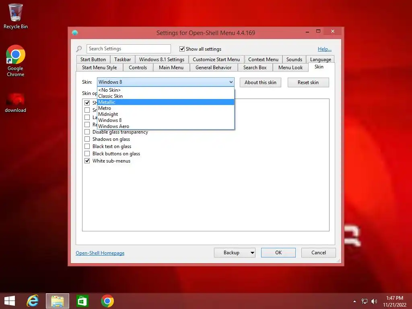Enable Black text on glass
The height and width of the screenshot is (309, 412).
point(87,146)
